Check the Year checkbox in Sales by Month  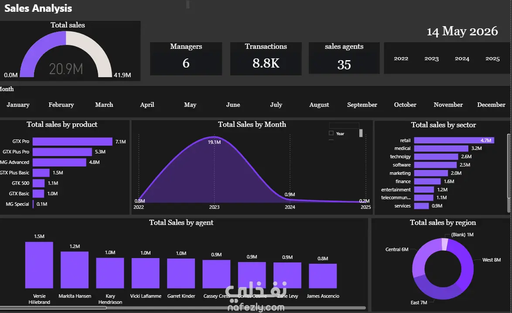[x=331, y=133]
